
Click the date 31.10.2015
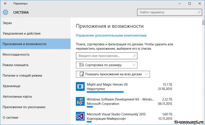click(x=165, y=89)
